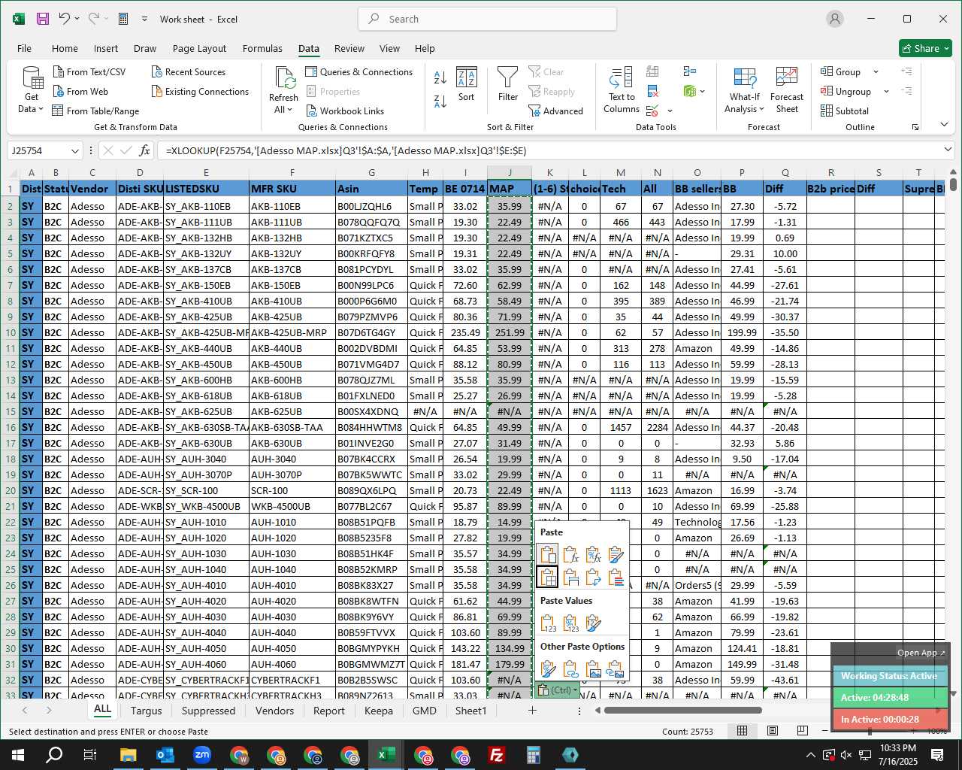Open FileZilla from the taskbar
The width and height of the screenshot is (962, 770).
click(x=497, y=755)
